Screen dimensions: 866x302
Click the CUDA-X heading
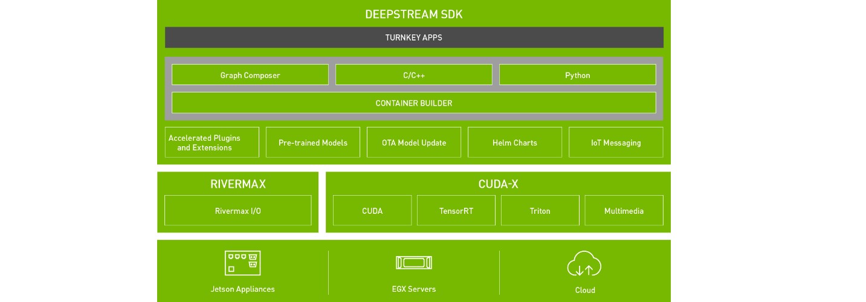point(498,184)
